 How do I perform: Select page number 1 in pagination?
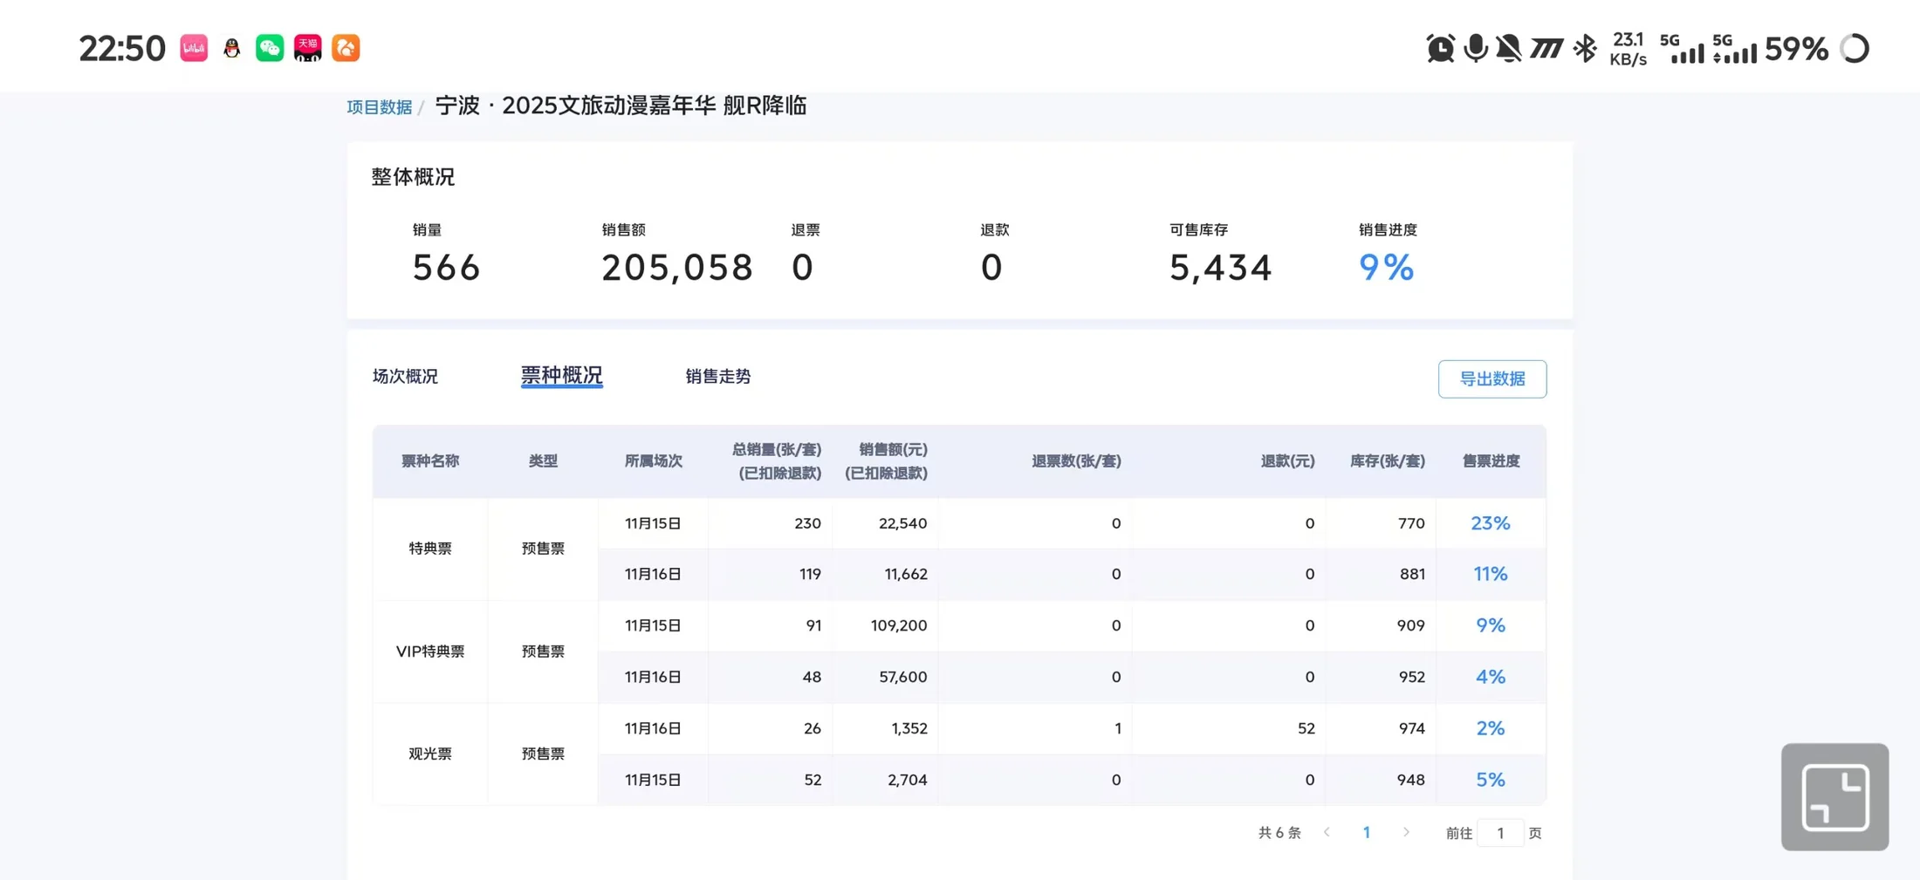coord(1367,832)
